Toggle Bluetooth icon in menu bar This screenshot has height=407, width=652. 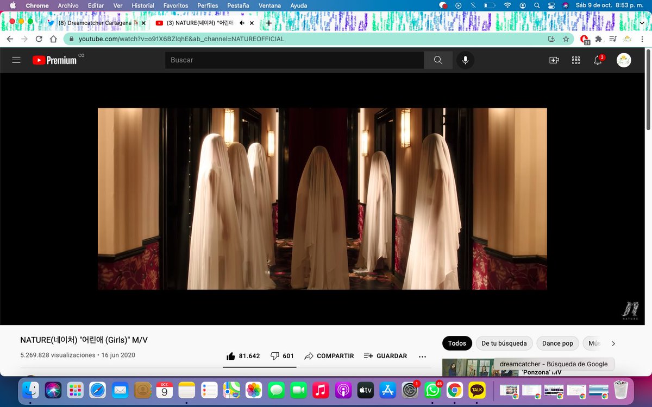coord(473,5)
